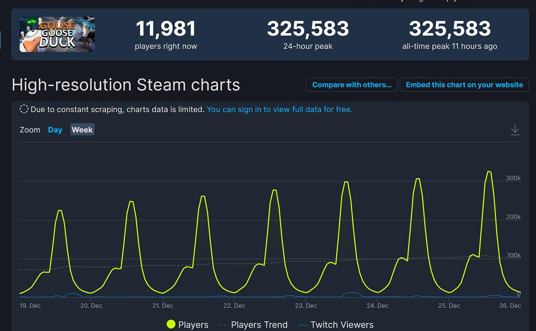Toggle Twitch Viewers series visibility
The width and height of the screenshot is (536, 331).
pyautogui.click(x=341, y=325)
